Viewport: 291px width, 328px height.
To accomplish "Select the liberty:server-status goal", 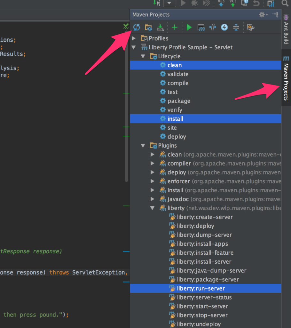I will pos(204,297).
